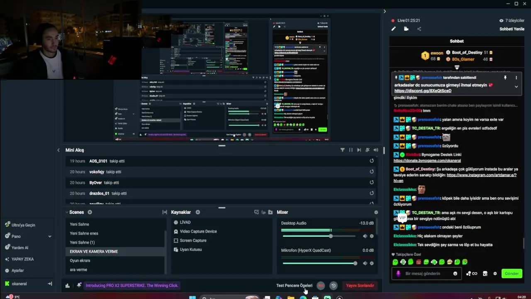
Task: Open the discord.gg/8XeQtSceD link
Action: pos(423,91)
